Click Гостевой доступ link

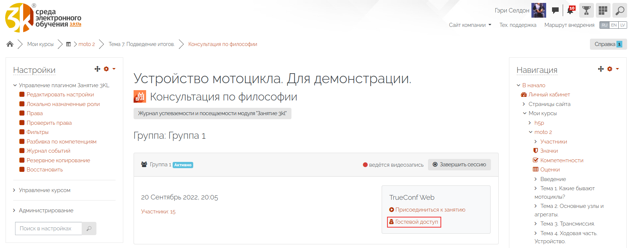(x=416, y=222)
